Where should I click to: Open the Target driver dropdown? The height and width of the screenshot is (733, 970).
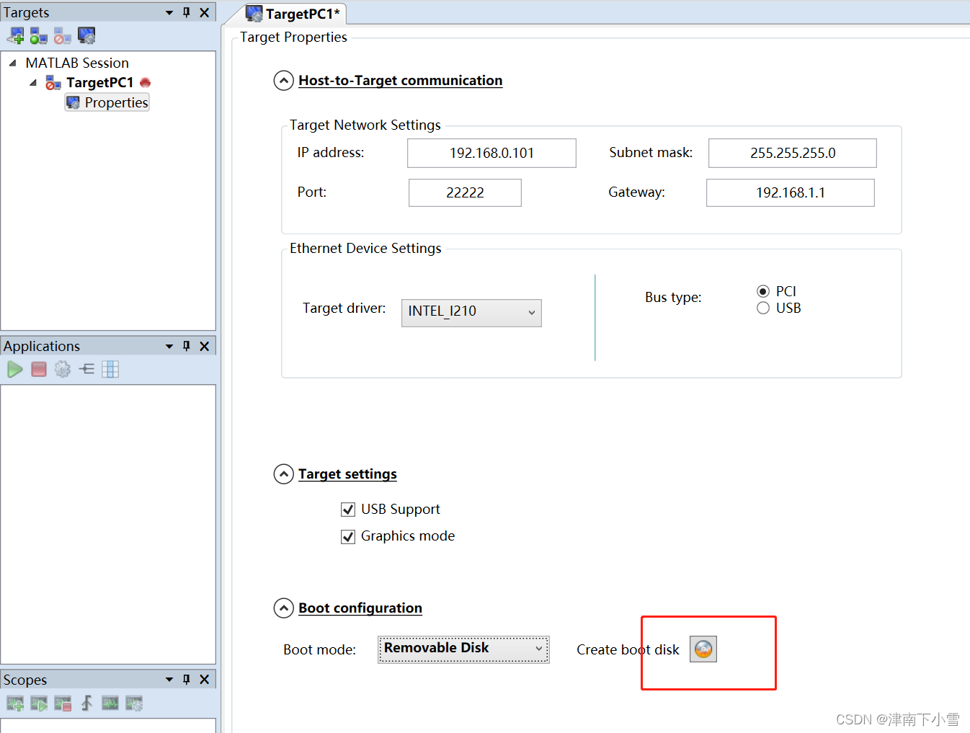point(531,313)
